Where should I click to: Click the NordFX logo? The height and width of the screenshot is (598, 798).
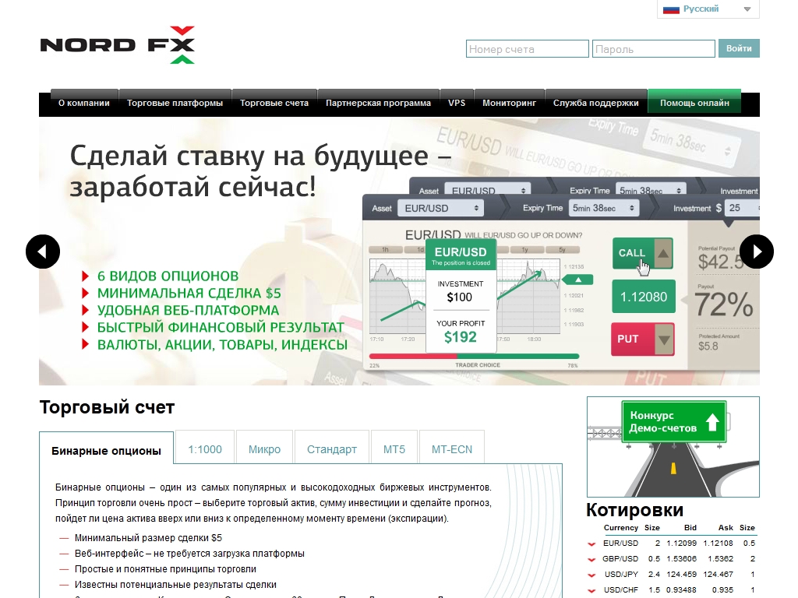pos(117,44)
